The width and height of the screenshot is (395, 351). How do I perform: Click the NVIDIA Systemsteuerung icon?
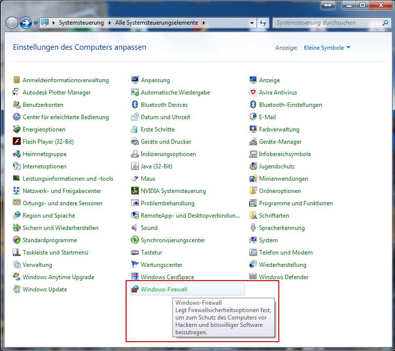click(135, 191)
